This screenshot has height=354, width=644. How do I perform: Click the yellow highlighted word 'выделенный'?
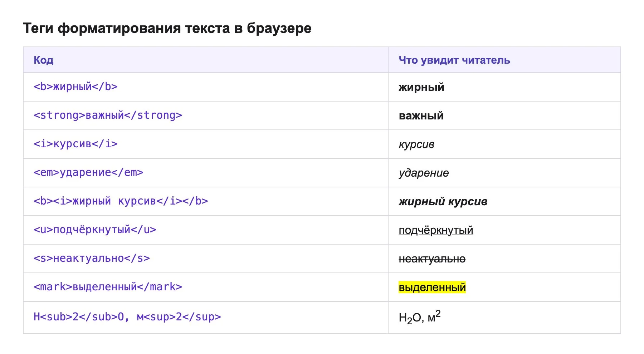432,287
